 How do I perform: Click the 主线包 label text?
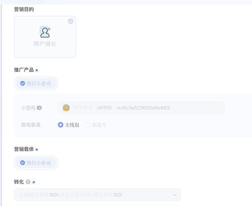click(x=72, y=125)
